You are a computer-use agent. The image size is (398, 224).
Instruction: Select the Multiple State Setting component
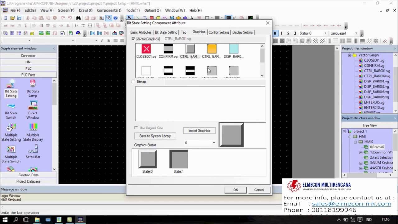(x=11, y=133)
